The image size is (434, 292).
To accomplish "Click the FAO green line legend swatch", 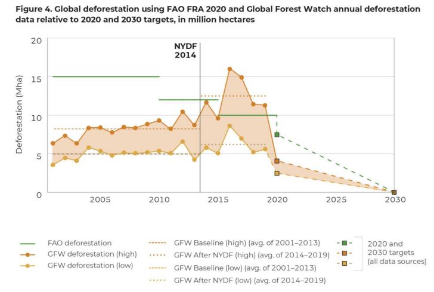I will click(x=27, y=244).
